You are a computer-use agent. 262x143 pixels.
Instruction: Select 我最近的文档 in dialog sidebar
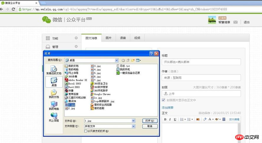(x=54, y=70)
